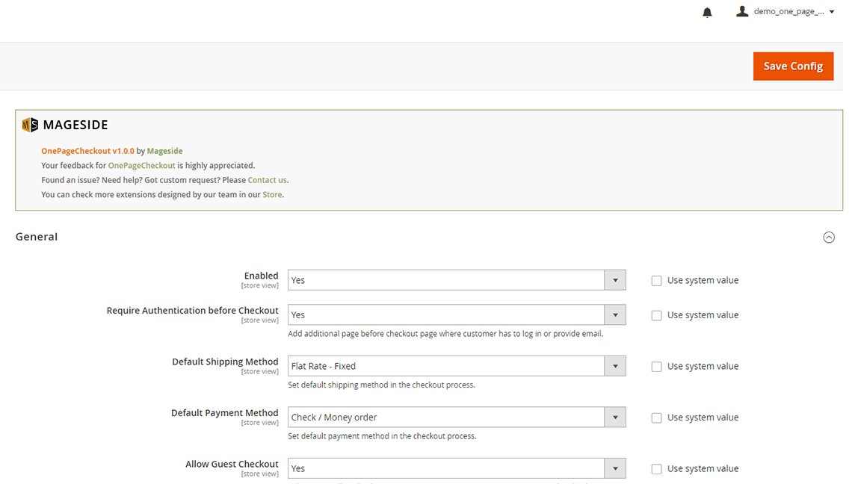Open the Contact us link
This screenshot has height=484, width=861.
pos(267,180)
